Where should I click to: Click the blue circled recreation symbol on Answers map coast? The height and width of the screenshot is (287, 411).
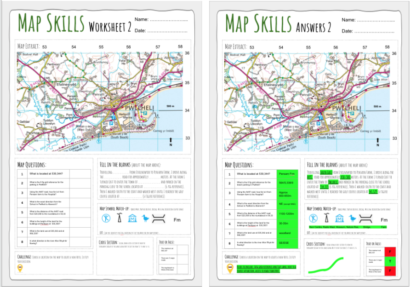(x=306, y=142)
